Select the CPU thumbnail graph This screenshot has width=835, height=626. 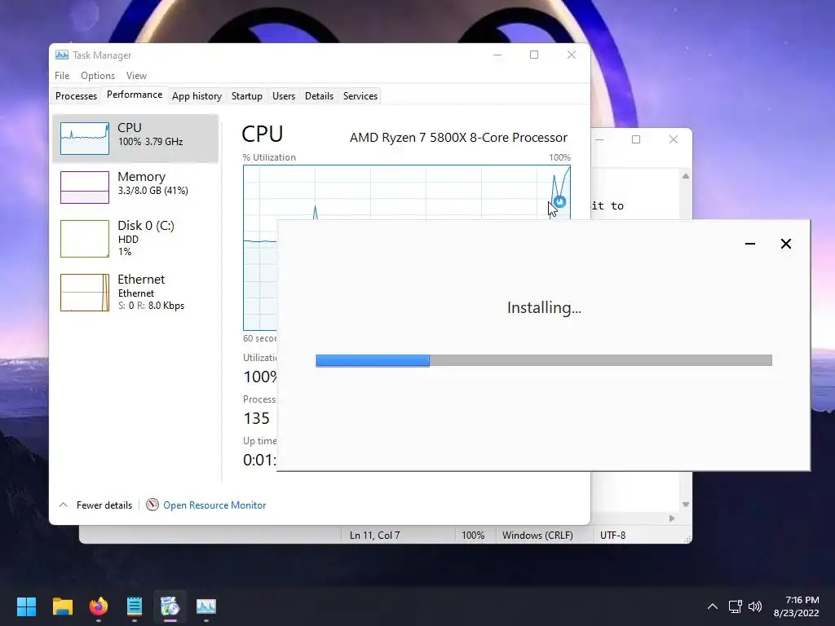pyautogui.click(x=85, y=139)
